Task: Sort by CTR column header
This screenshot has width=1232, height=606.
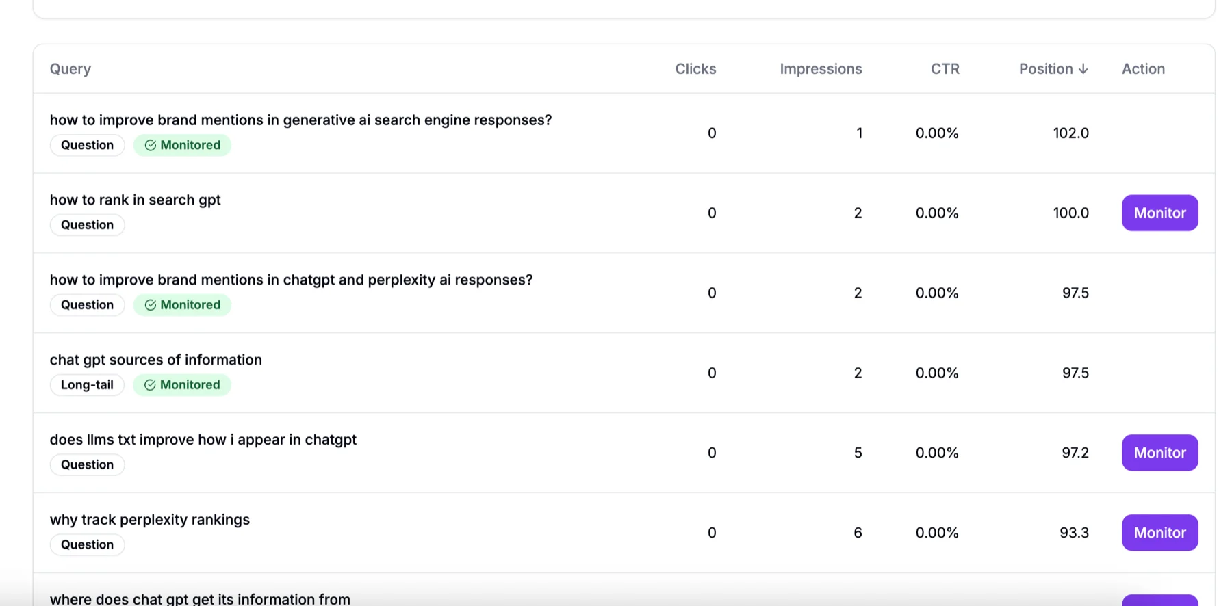Action: [x=945, y=69]
